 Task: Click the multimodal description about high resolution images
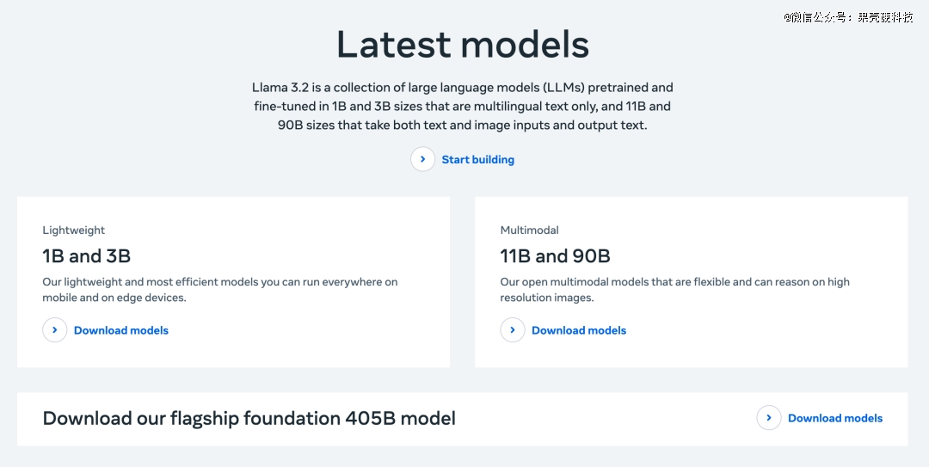[675, 290]
